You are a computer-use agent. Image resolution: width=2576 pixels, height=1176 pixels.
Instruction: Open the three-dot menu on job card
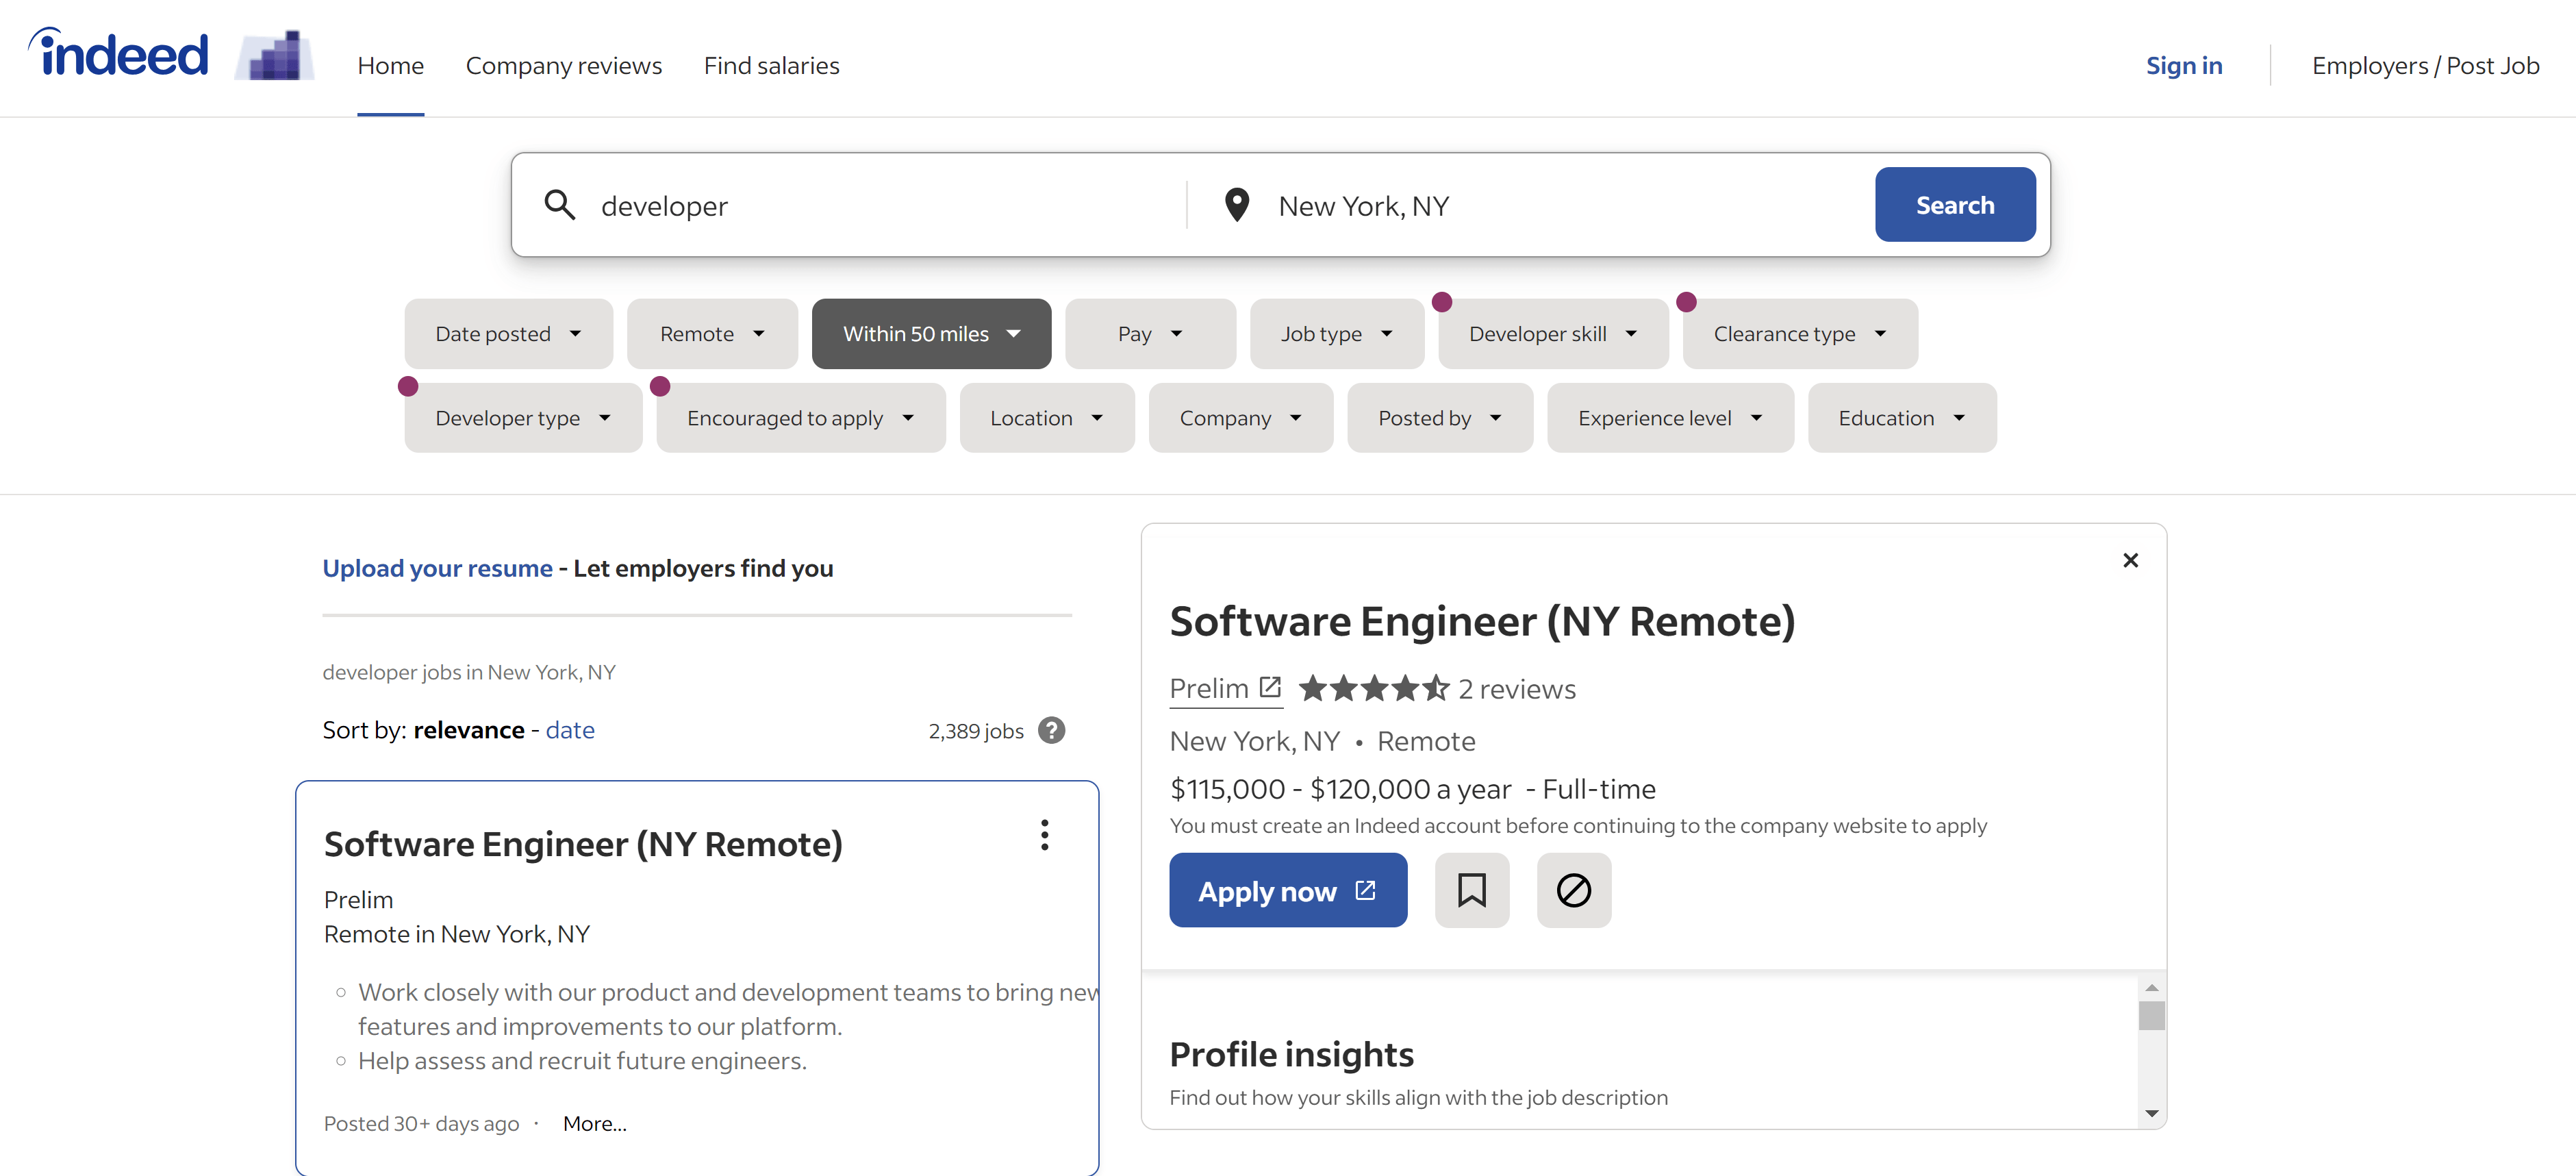pyautogui.click(x=1045, y=835)
